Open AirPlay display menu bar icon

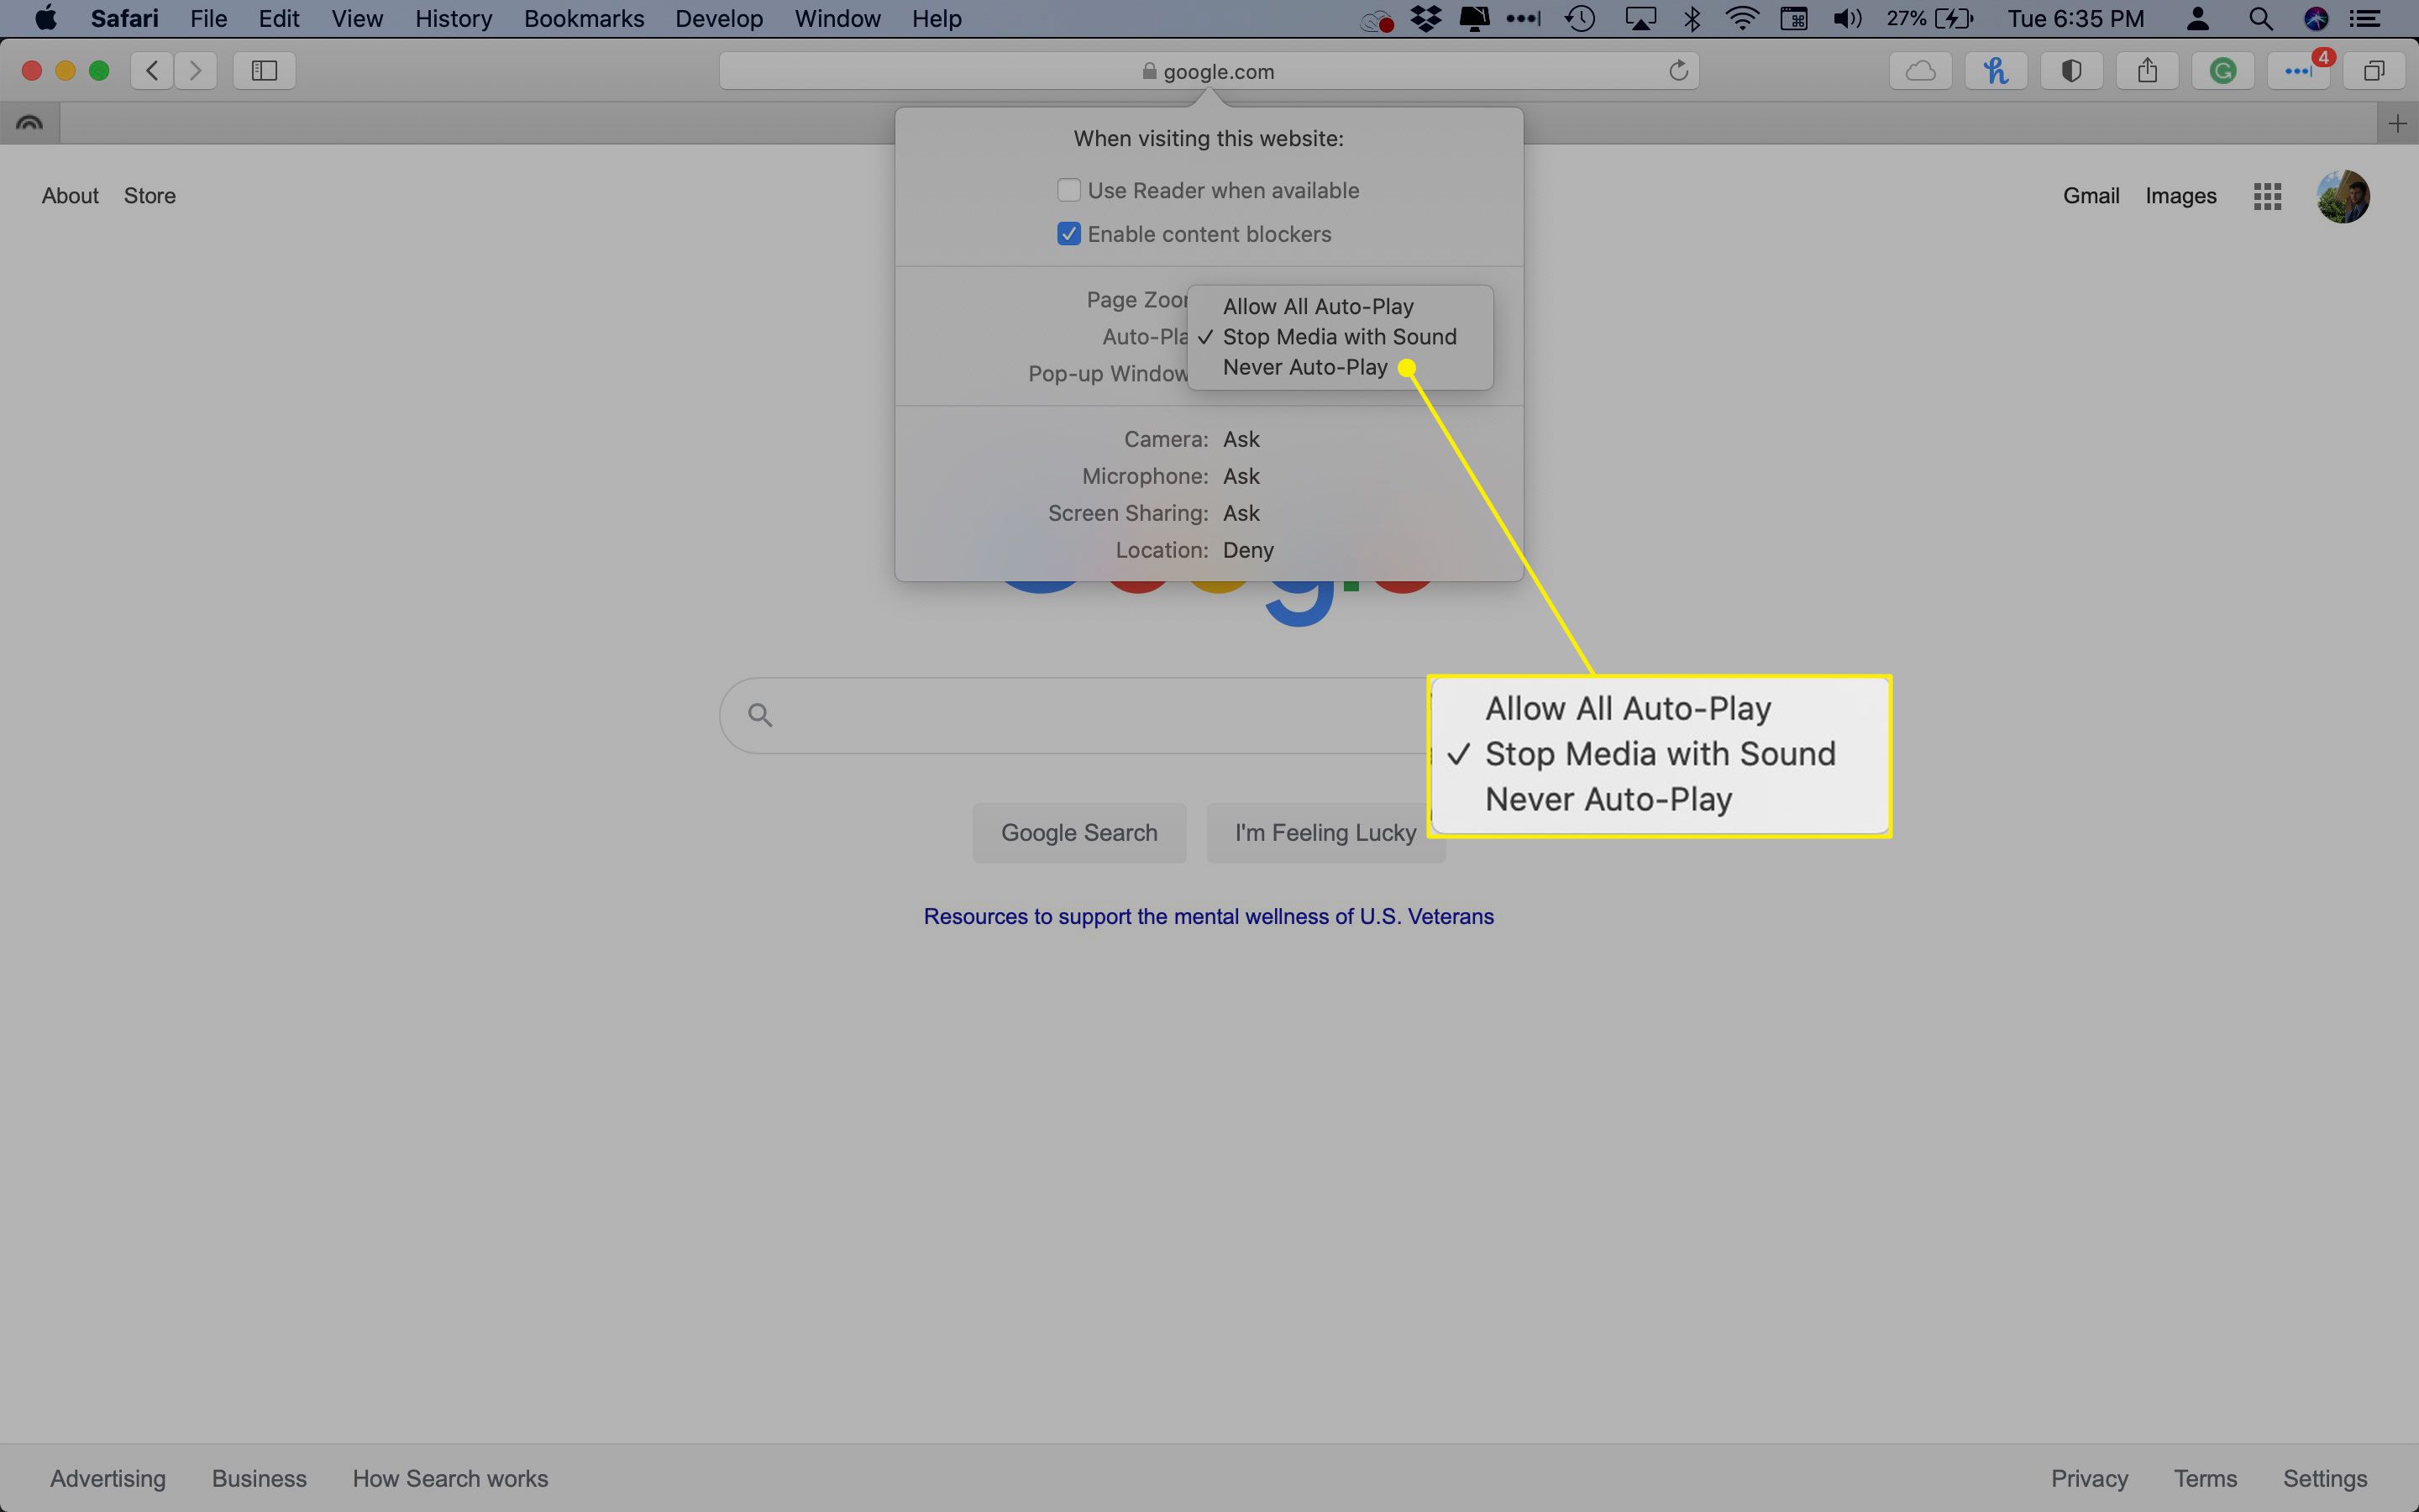pyautogui.click(x=1640, y=18)
